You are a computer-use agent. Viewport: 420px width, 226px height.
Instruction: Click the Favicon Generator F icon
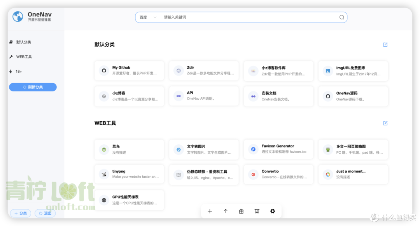253,149
